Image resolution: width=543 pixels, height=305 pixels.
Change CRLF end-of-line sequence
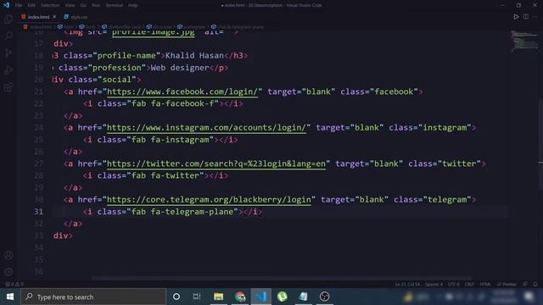pyautogui.click(x=469, y=285)
